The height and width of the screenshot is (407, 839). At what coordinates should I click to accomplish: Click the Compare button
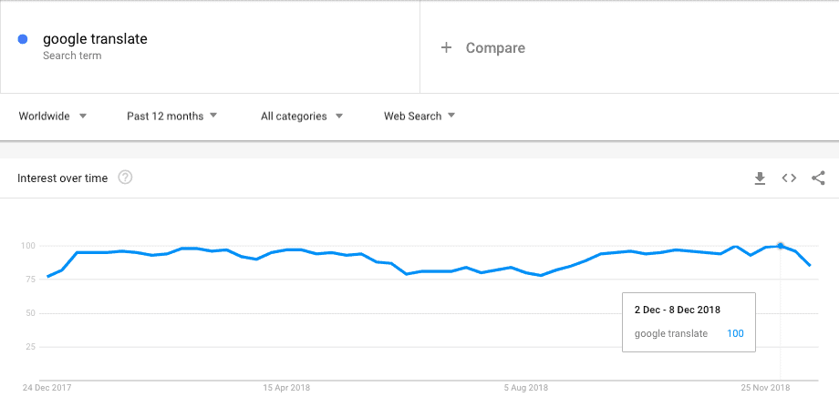click(x=482, y=48)
